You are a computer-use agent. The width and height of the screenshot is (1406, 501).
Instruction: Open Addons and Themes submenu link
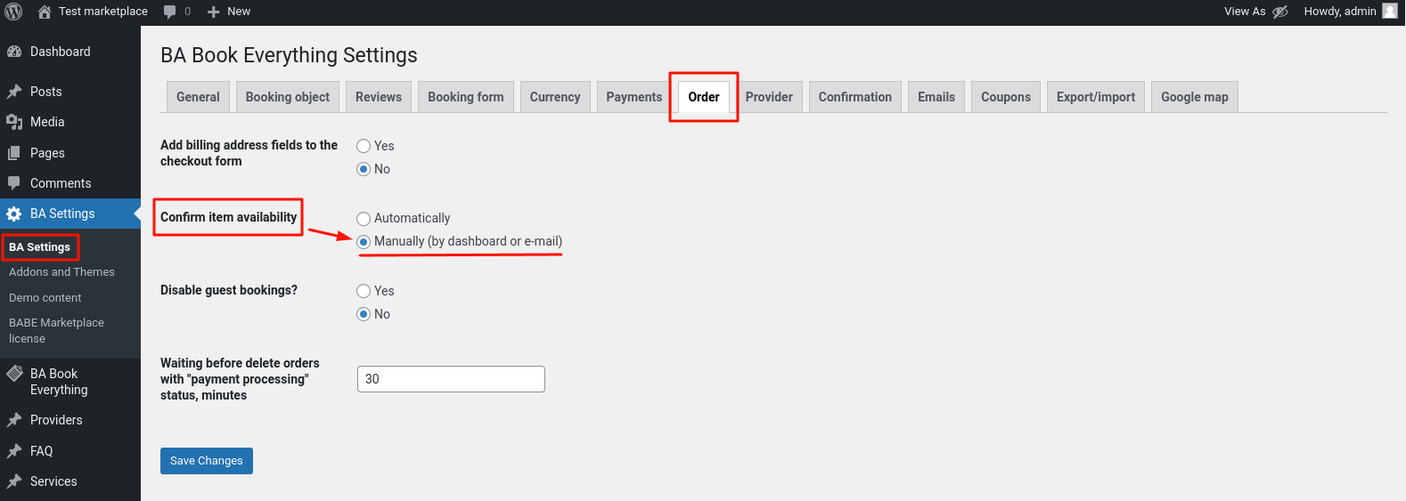coord(61,272)
